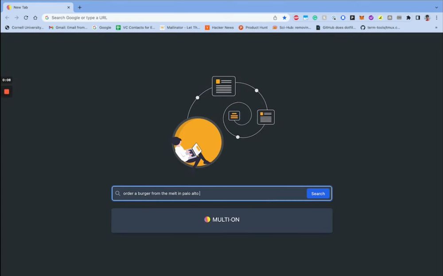Open the GitHub does dotfiles bookmark
This screenshot has height=276, width=443.
point(336,27)
